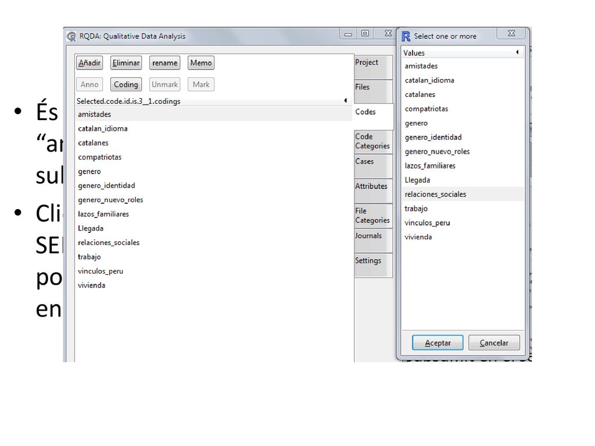Click the Anno button
The width and height of the screenshot is (595, 446).
pos(89,85)
